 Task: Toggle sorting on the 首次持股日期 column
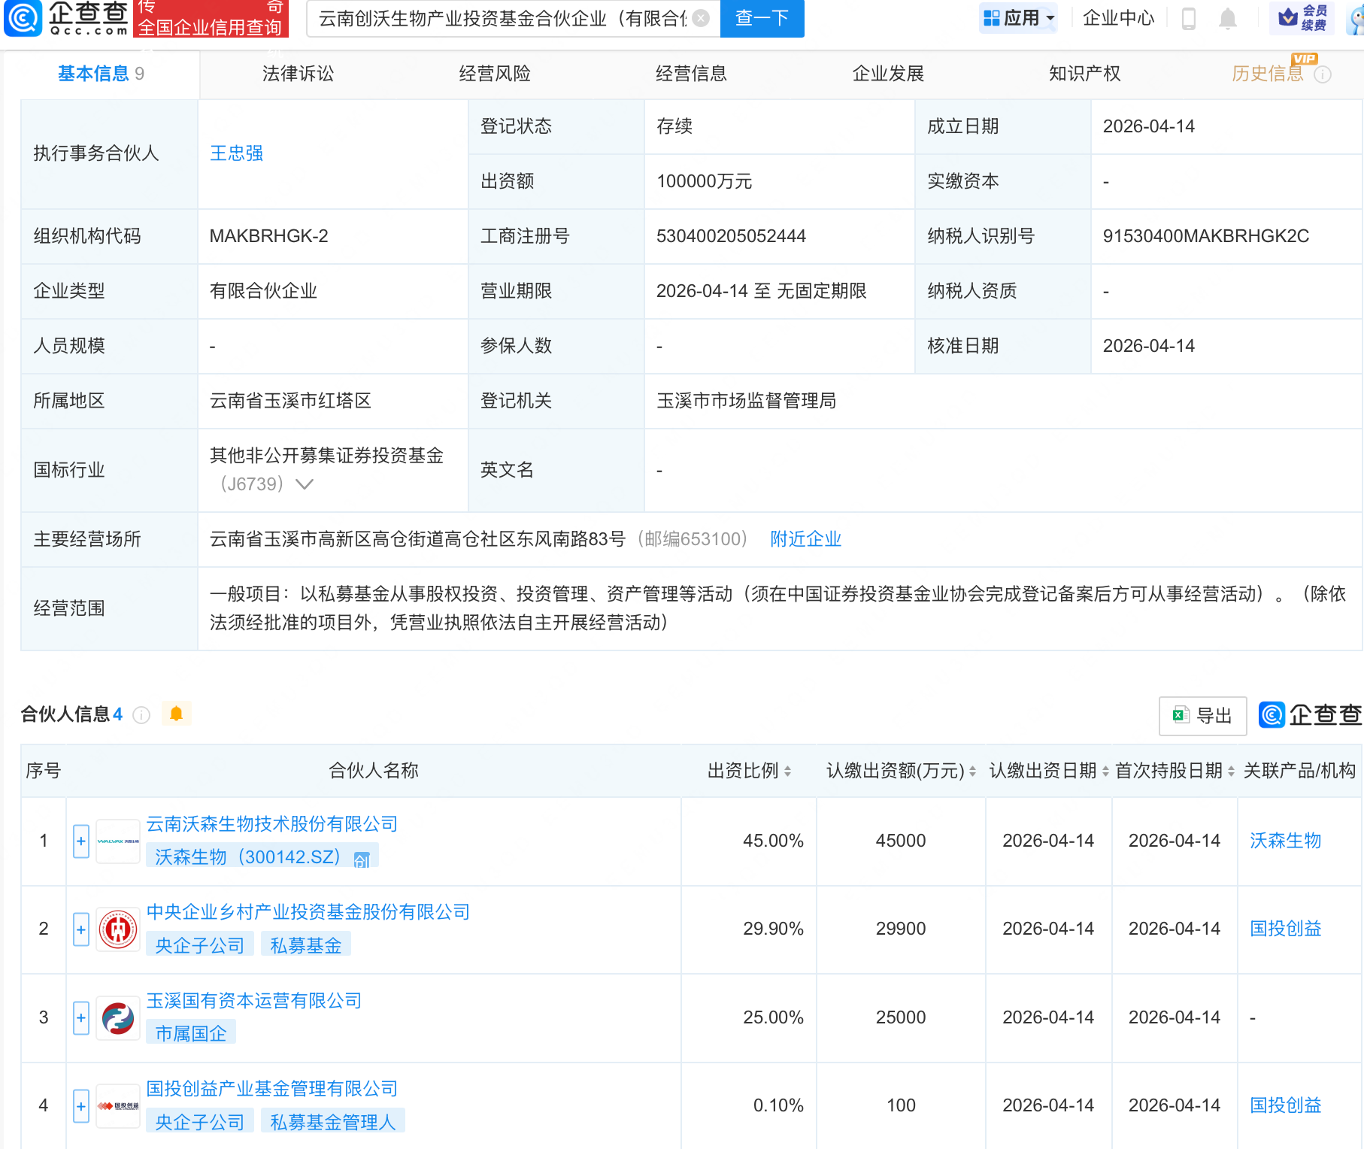pos(1232,770)
